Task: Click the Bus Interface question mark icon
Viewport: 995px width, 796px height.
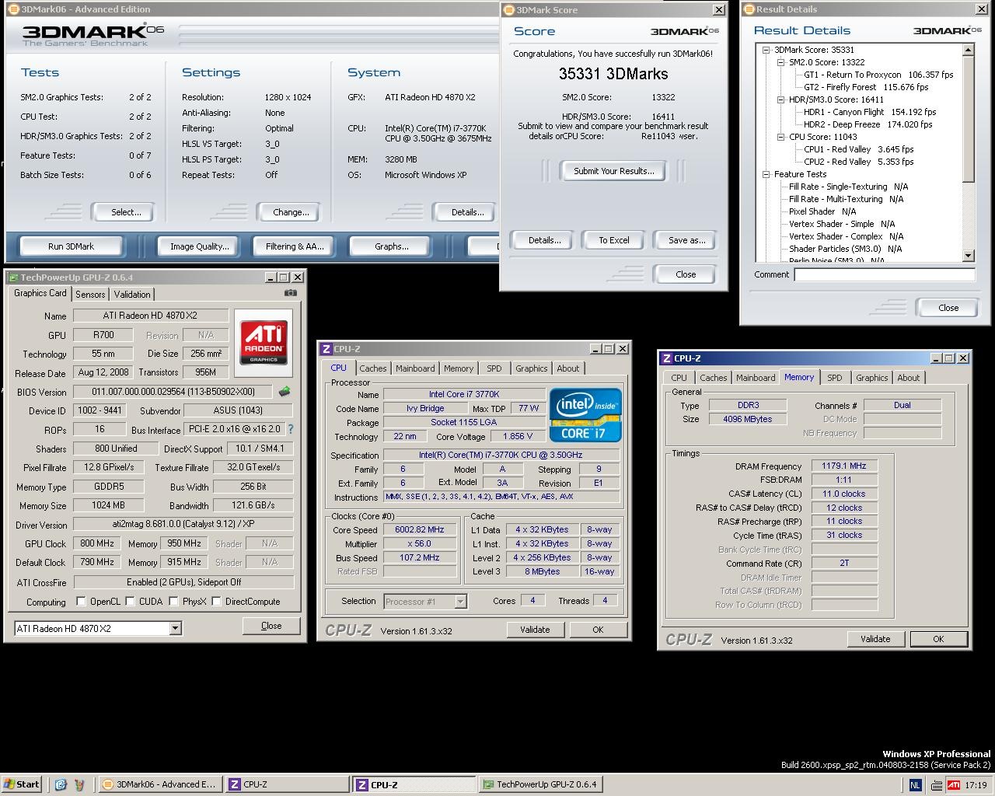Action: [291, 429]
